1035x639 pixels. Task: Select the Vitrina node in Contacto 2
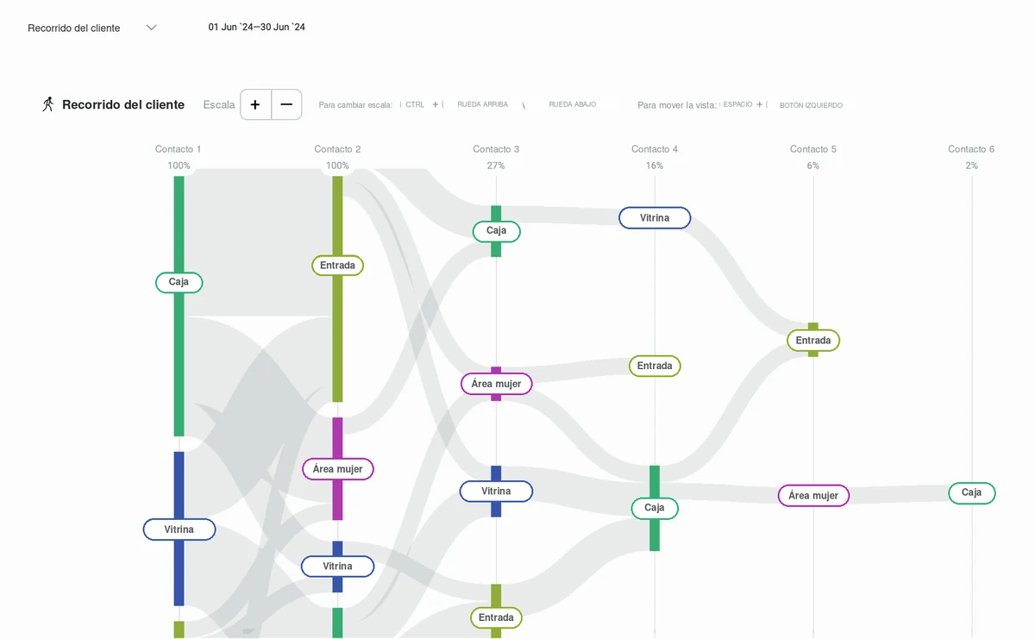pyautogui.click(x=337, y=567)
